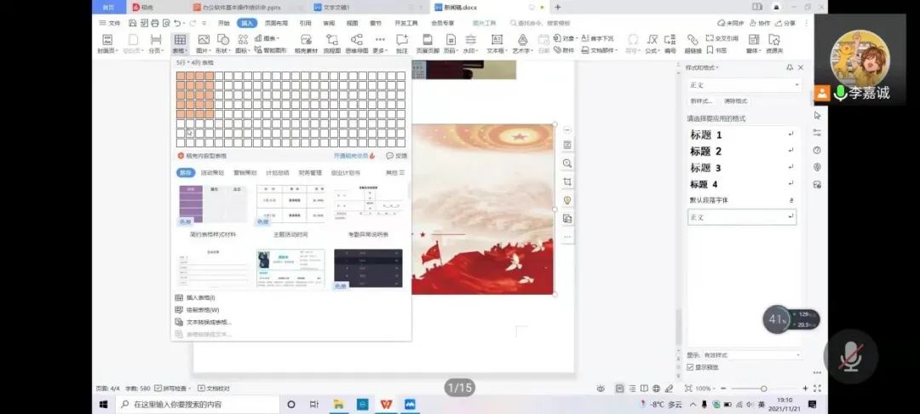The image size is (920, 414).
Task: Click the WPS Office icon in taskbar
Action: coord(386,404)
